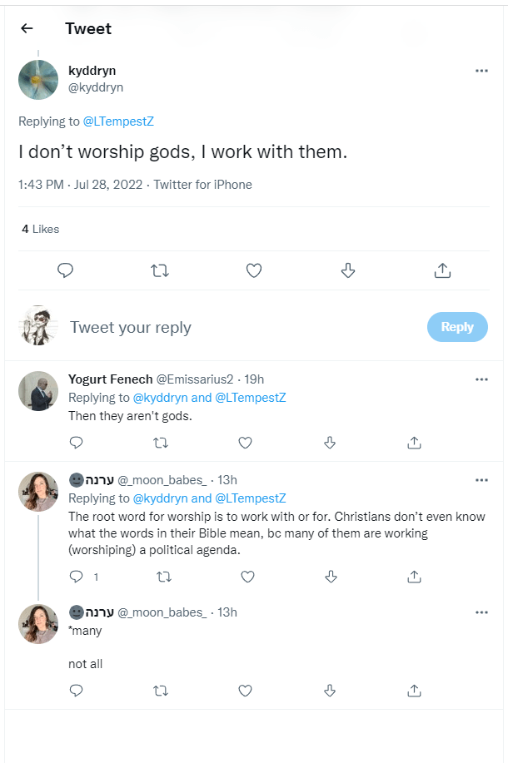Viewport: 508px width, 763px height.
Task: Like Yogurt Fenech's reply
Action: coord(246,442)
